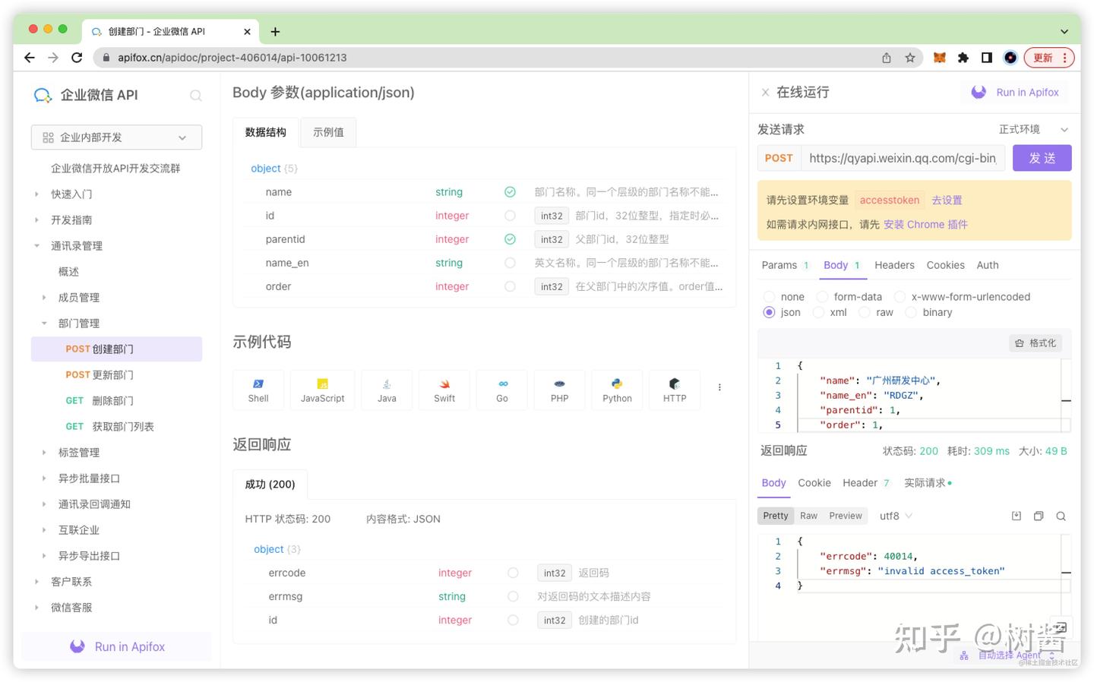The image size is (1094, 682).
Task: Open the 企业内部开发 dropdown
Action: pyautogui.click(x=116, y=137)
